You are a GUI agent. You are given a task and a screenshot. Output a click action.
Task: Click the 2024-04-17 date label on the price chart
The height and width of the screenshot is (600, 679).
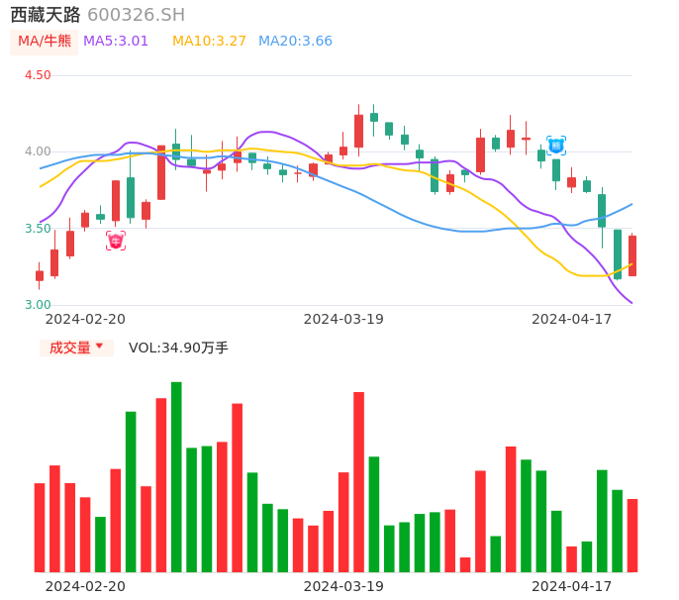tap(572, 319)
